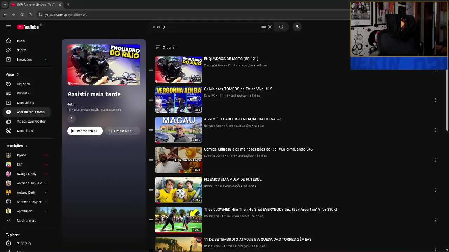This screenshot has width=449, height=252.
Task: Grab drag handle for Os Maiores TOMBOS
Action: tap(151, 100)
